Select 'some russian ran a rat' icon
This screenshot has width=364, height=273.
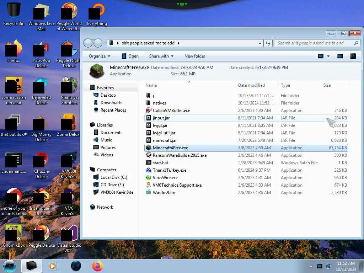(x=14, y=91)
